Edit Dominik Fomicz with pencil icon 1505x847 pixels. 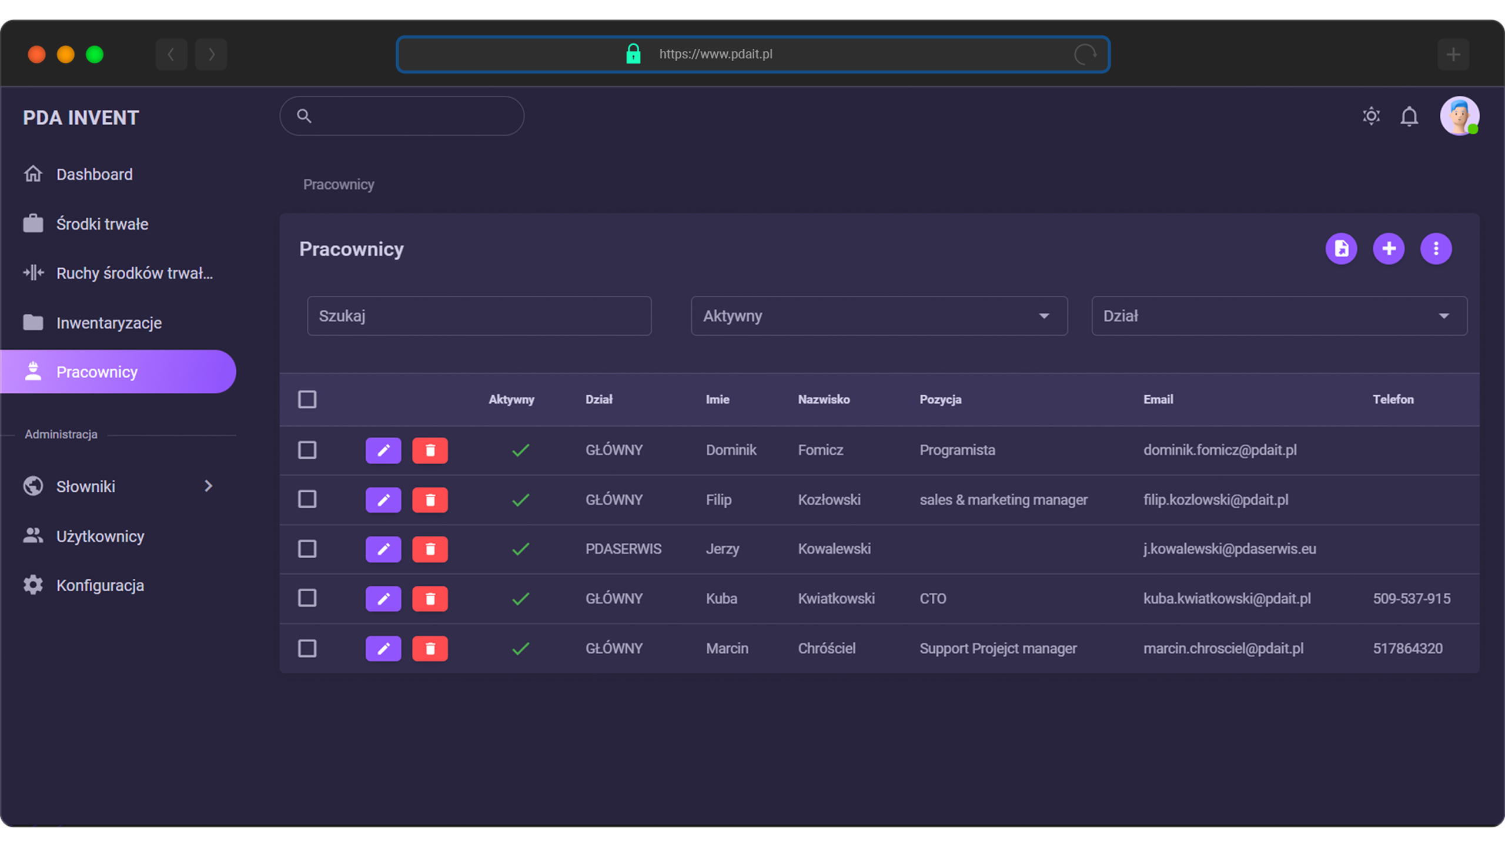coord(383,451)
